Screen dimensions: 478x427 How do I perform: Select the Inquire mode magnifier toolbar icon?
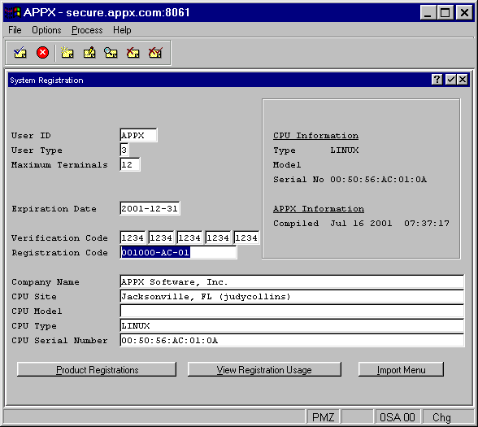click(x=111, y=53)
